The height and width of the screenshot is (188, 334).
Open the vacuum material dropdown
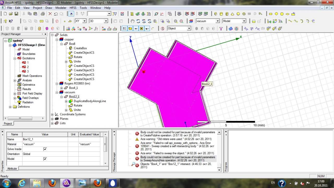tap(217, 21)
